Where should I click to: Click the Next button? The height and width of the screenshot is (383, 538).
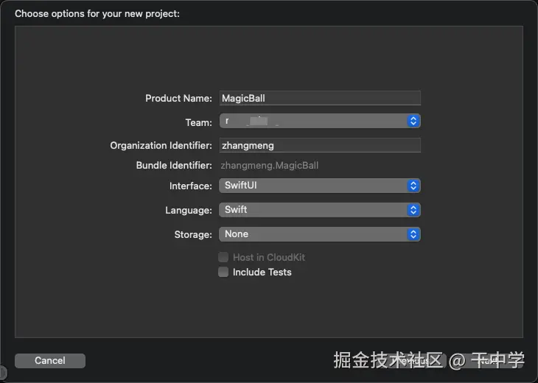pos(488,361)
